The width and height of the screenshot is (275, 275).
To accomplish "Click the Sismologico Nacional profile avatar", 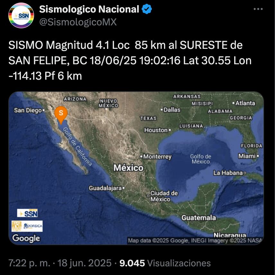I will pyautogui.click(x=21, y=15).
